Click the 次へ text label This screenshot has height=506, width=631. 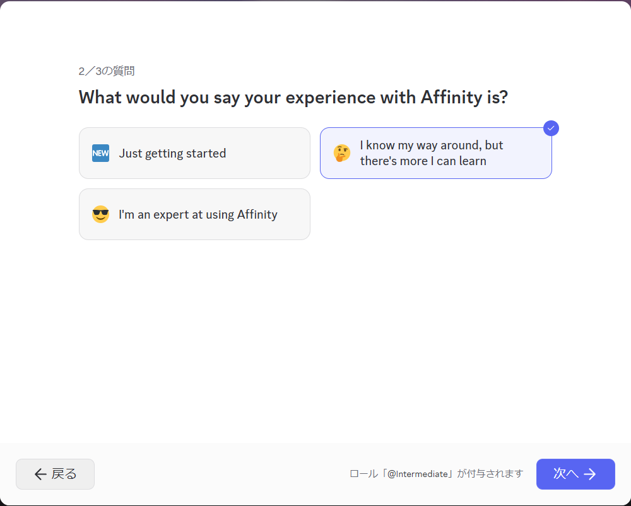tap(565, 474)
